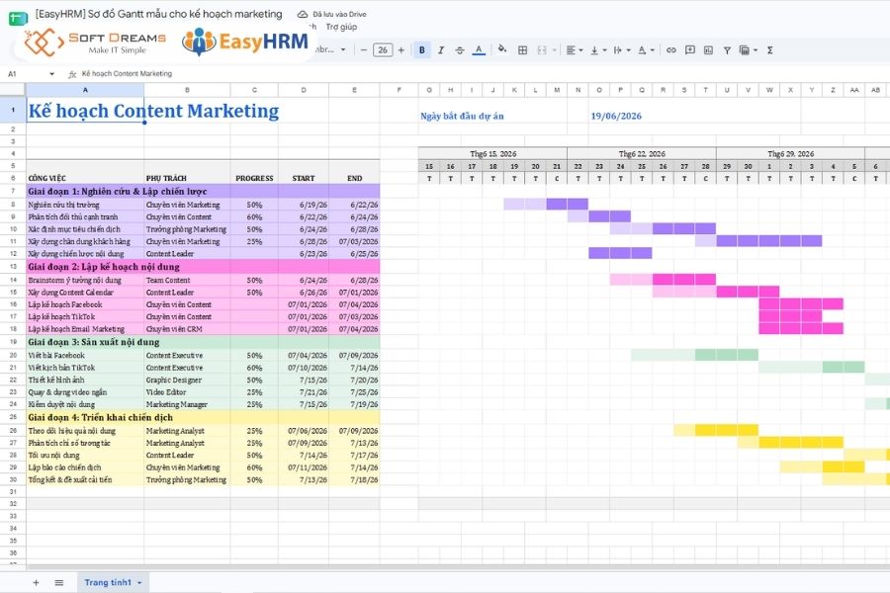Click Nghiên cứu thị trường cell
The height and width of the screenshot is (593, 890).
(x=85, y=205)
